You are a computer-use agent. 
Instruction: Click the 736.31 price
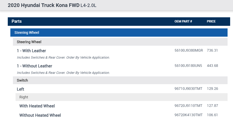click(x=212, y=51)
